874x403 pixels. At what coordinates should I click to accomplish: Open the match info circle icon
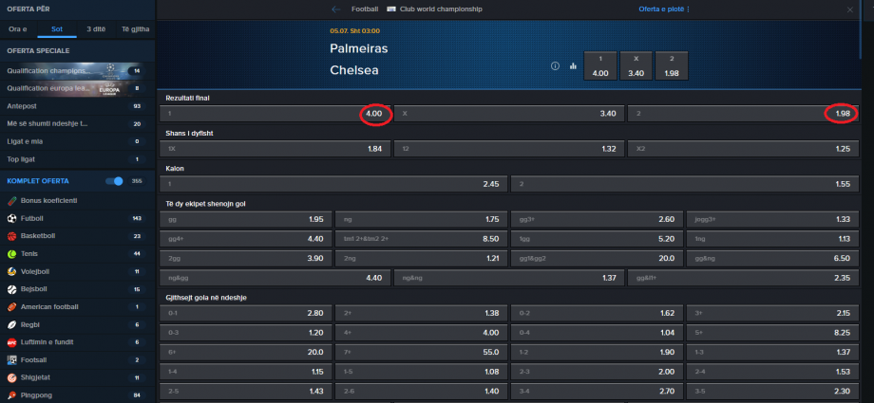pyautogui.click(x=555, y=65)
